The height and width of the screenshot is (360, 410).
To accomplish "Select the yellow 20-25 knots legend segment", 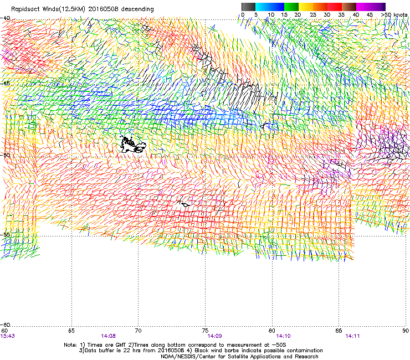I will click(x=306, y=7).
